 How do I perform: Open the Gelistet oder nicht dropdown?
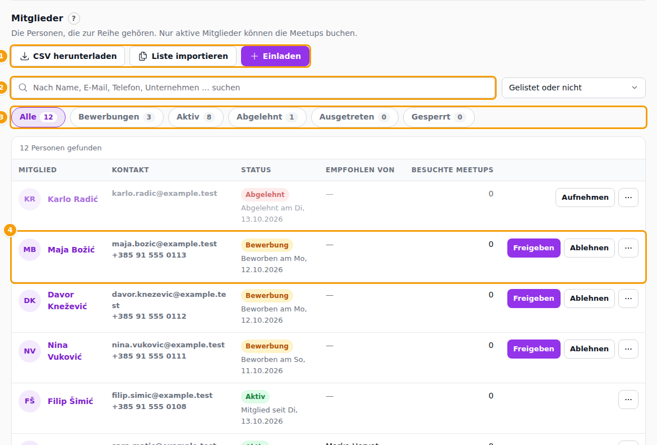pos(573,88)
